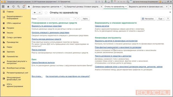The height and width of the screenshot is (97, 173).
Task: Close the УЦ Кредитный договор tab
Action: click(x=101, y=7)
